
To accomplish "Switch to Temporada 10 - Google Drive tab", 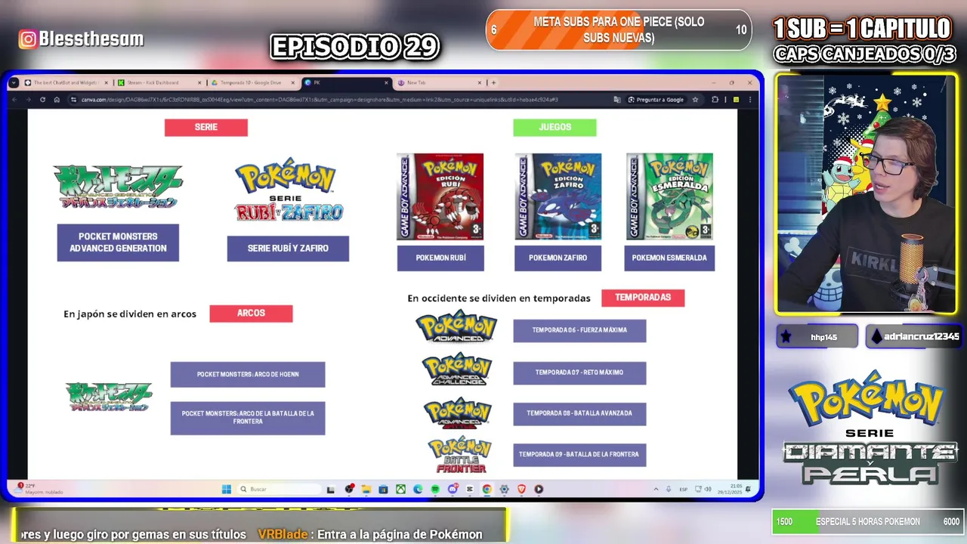I will pyautogui.click(x=252, y=82).
